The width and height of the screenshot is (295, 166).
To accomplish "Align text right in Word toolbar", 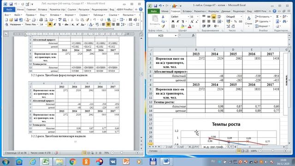I will 113,24.
